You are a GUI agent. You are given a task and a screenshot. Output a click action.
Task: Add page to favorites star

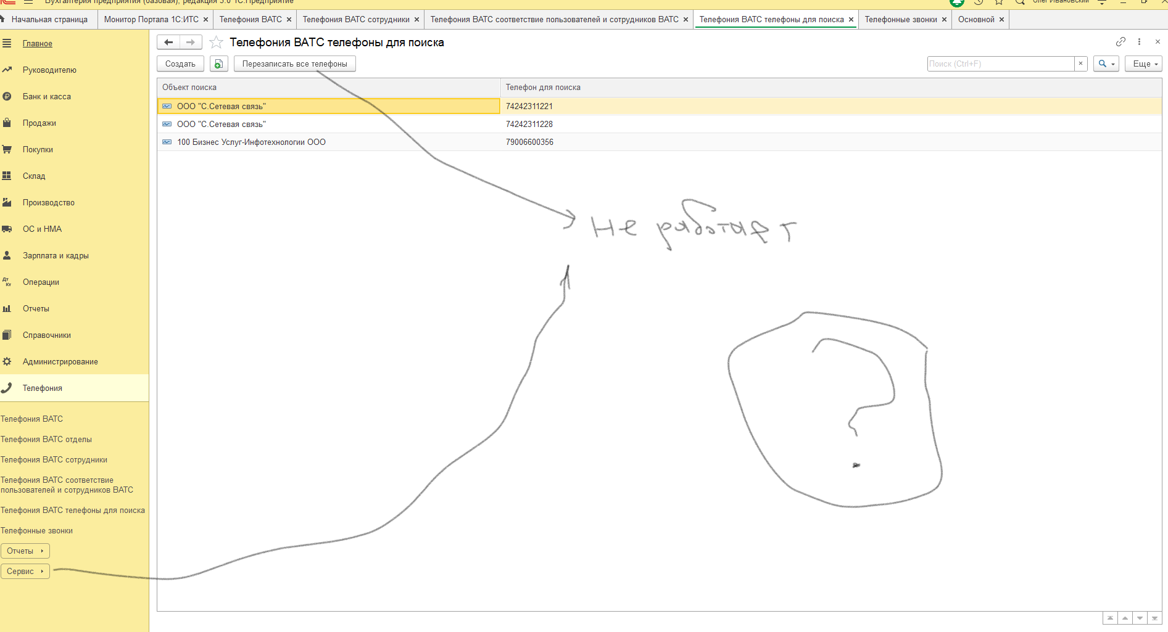[x=216, y=43]
